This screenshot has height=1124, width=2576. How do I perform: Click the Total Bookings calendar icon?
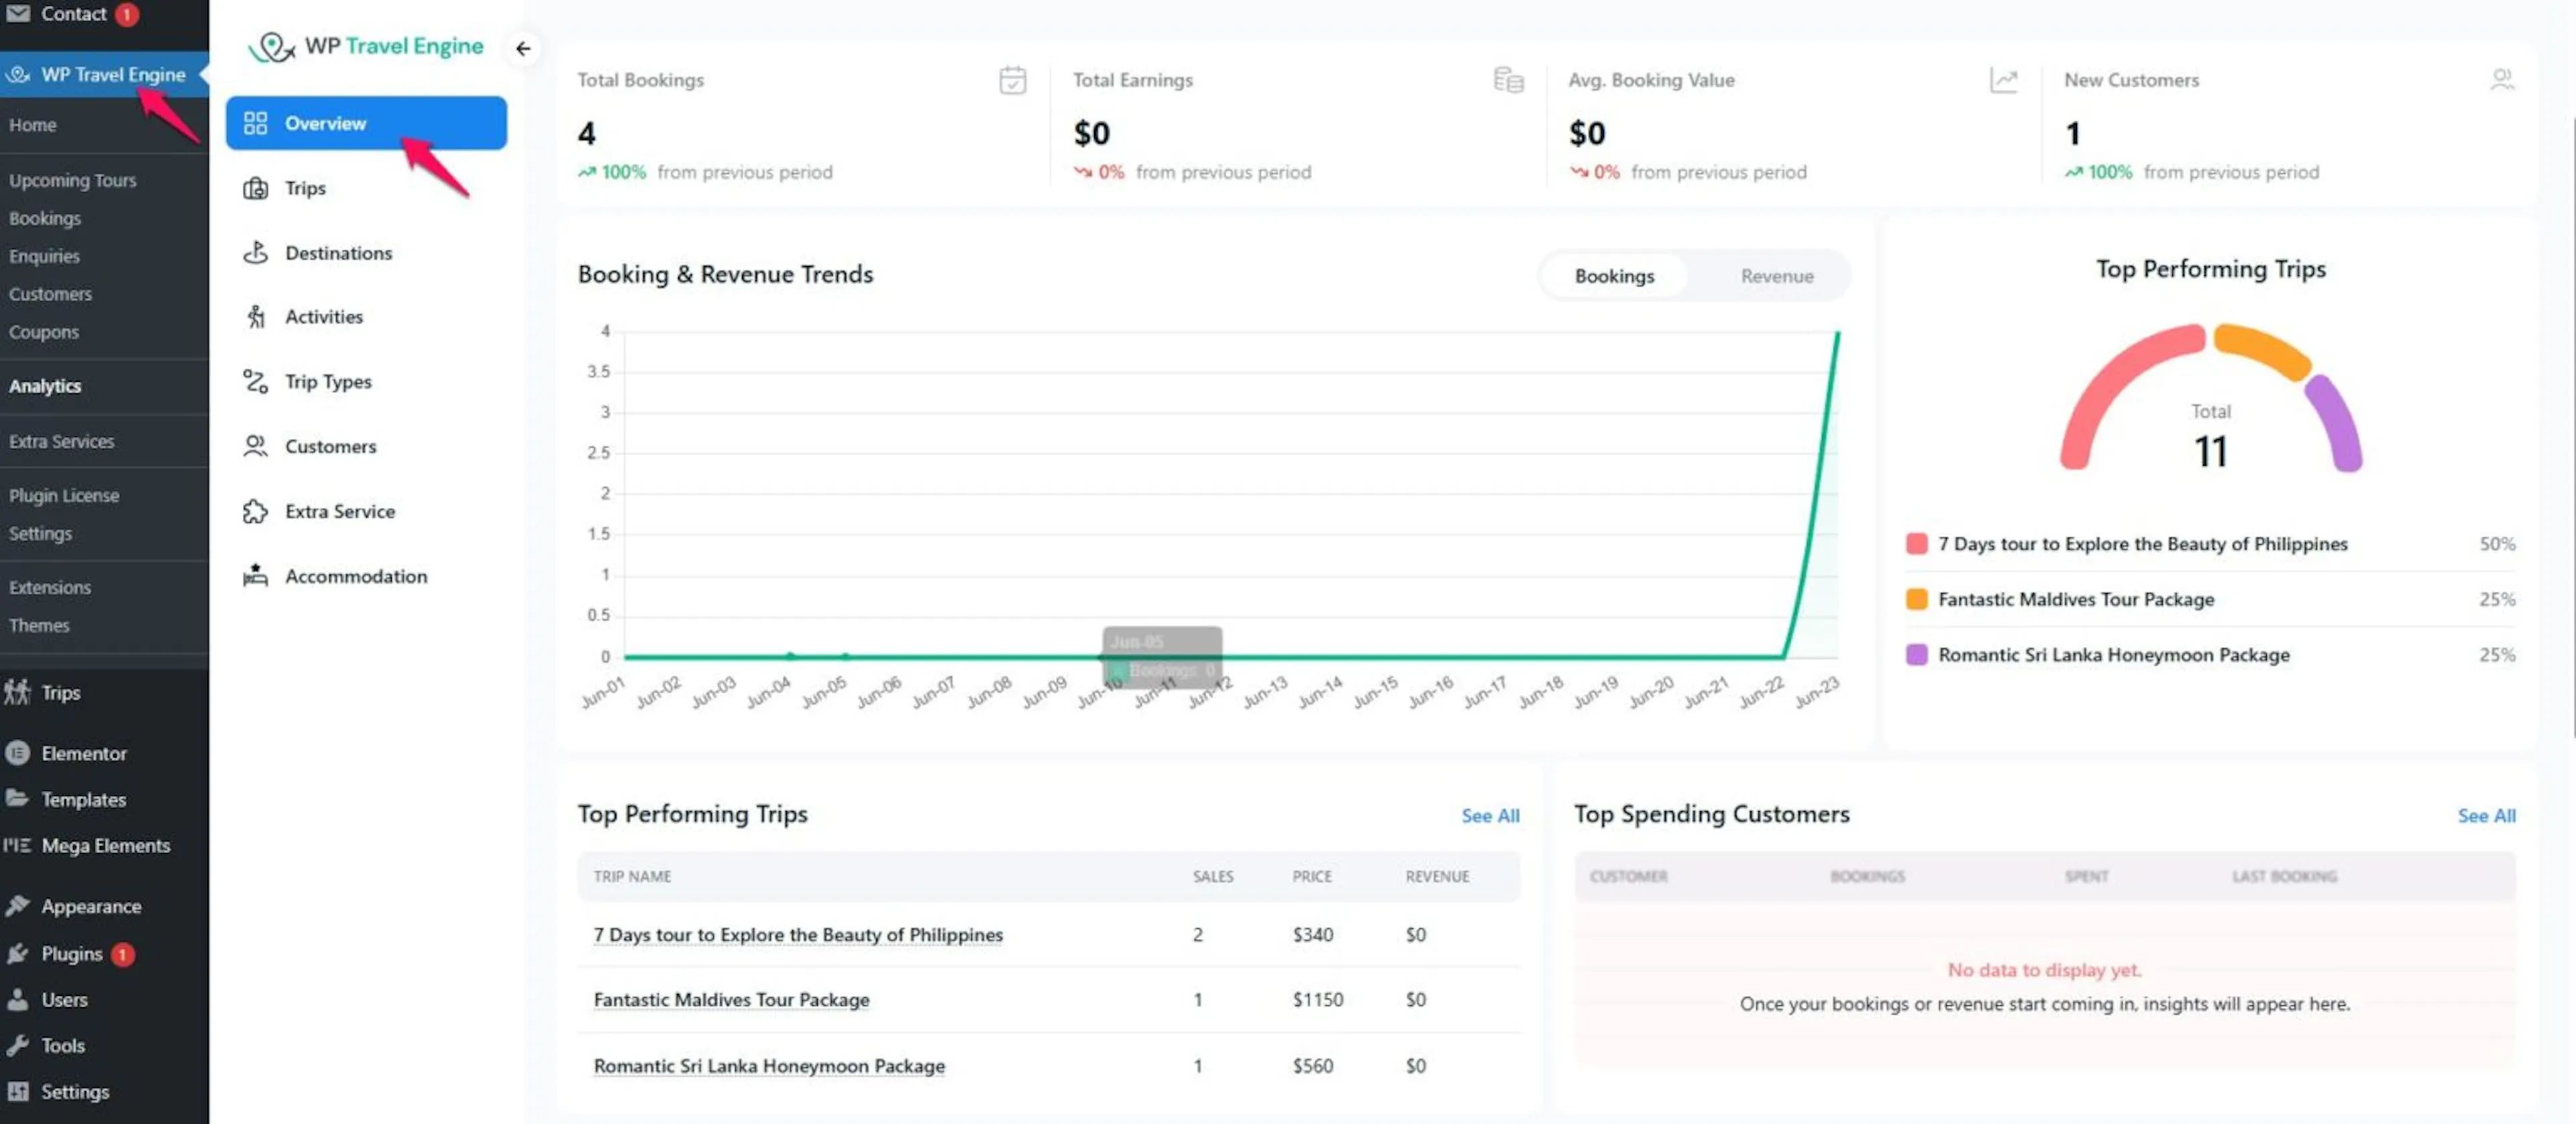pos(1012,80)
